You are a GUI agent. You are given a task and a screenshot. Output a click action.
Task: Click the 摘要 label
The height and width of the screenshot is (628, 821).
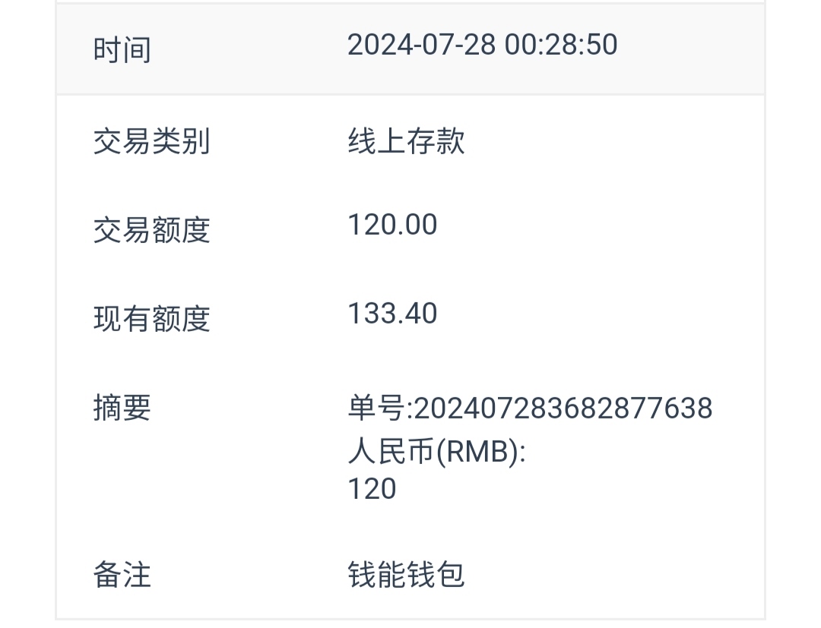point(122,408)
